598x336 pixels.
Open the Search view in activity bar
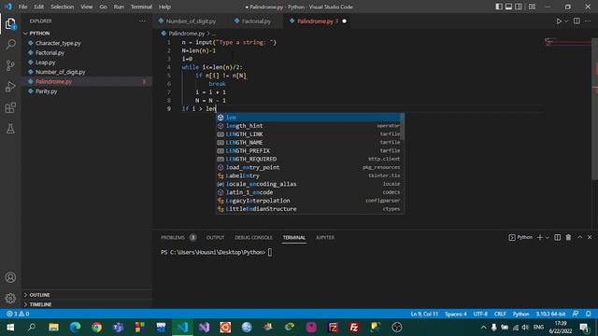[x=10, y=45]
